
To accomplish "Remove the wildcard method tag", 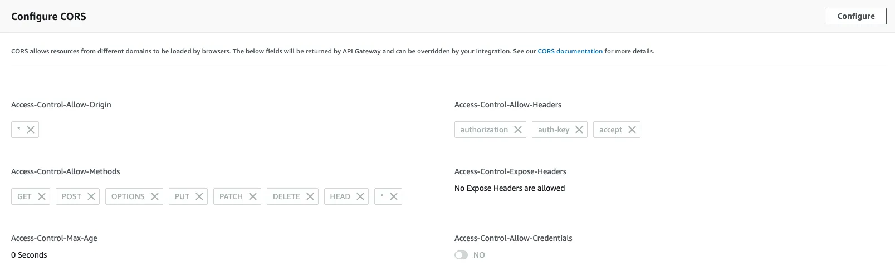I will tap(394, 196).
